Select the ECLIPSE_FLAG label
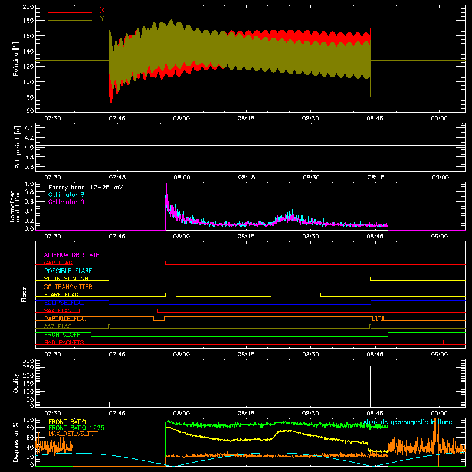The height and width of the screenshot is (472, 472). pos(64,303)
